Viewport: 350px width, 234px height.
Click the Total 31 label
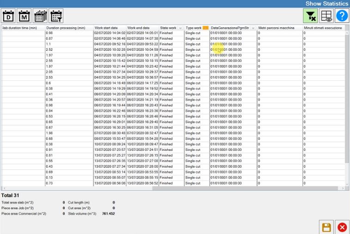point(10,195)
